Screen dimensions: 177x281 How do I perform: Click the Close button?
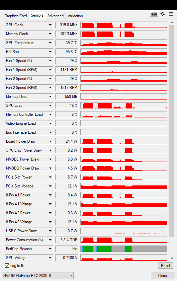pyautogui.click(x=162, y=276)
